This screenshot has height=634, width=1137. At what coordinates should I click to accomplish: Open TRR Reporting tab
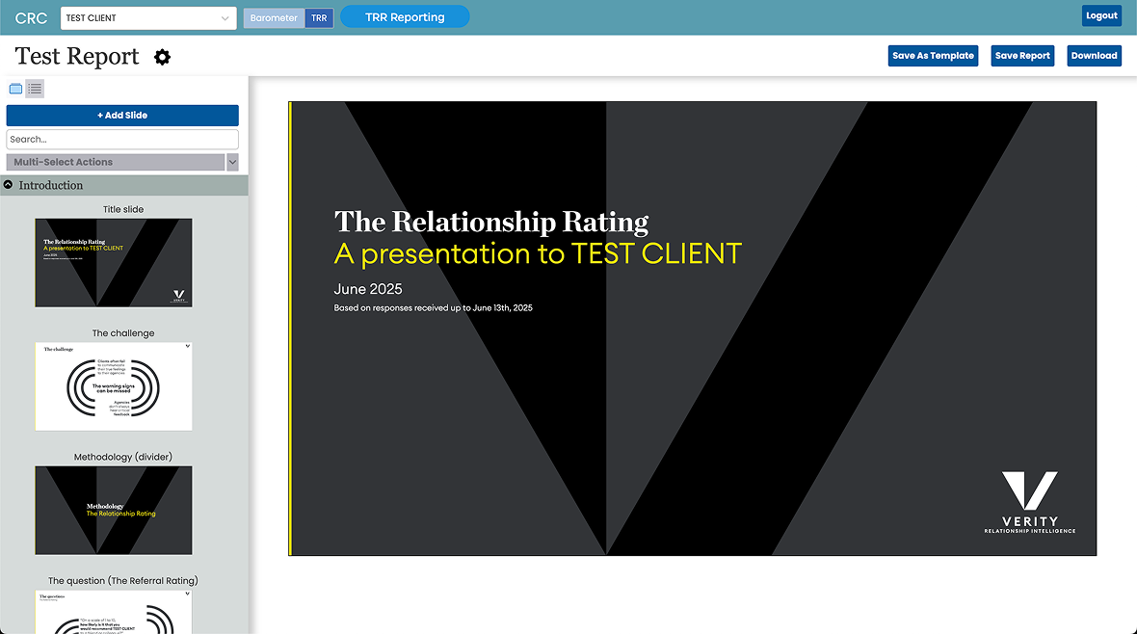[x=405, y=16]
